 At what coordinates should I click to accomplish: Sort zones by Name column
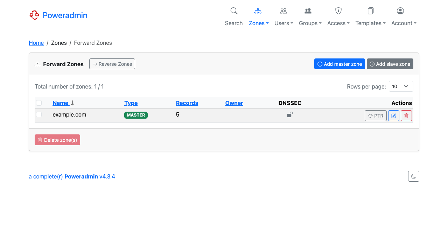61,103
